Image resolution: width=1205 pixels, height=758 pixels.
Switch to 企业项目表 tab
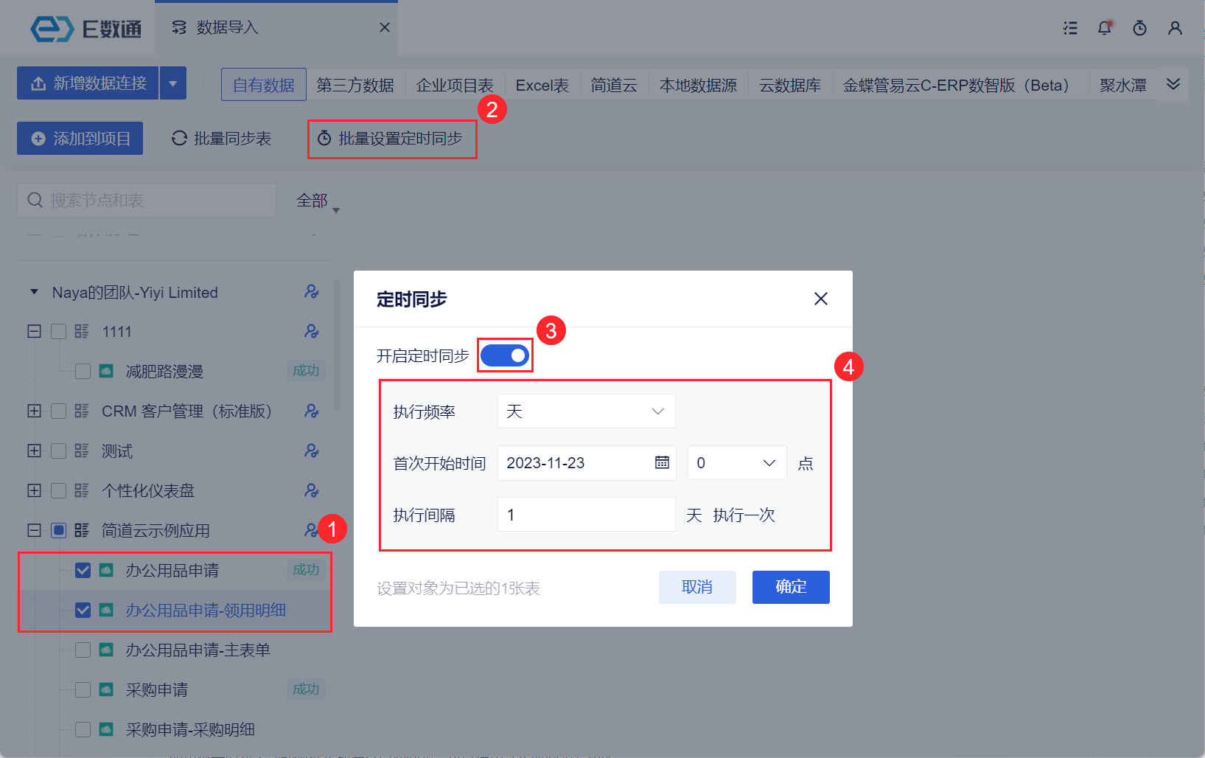point(455,85)
